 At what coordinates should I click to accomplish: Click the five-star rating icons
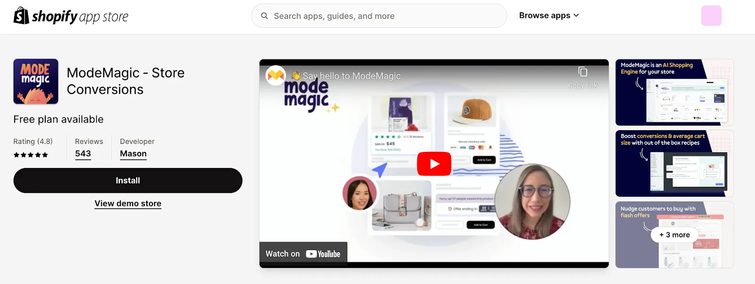pos(31,155)
